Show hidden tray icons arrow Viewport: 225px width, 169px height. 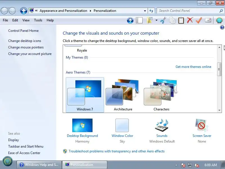pyautogui.click(x=176, y=165)
